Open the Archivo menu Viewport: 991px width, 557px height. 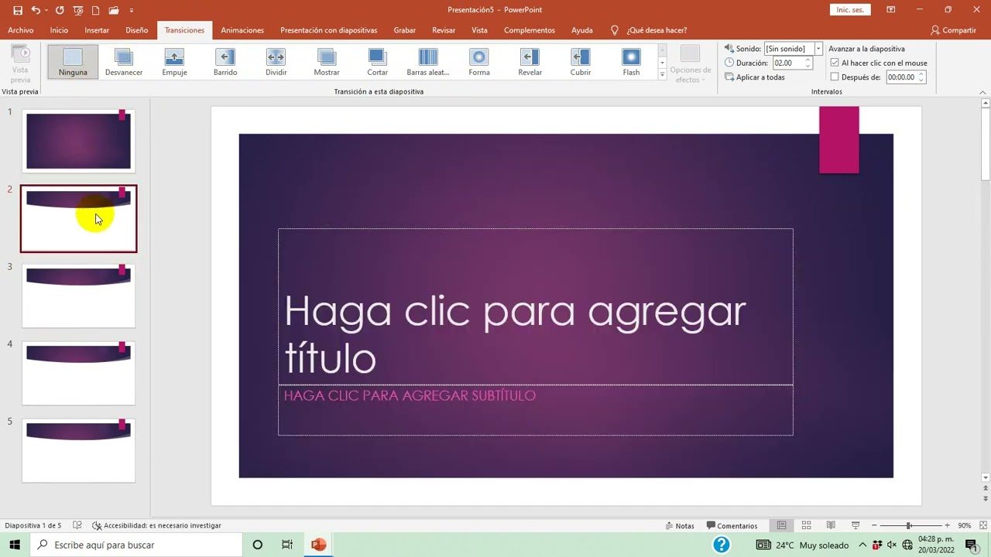(21, 30)
